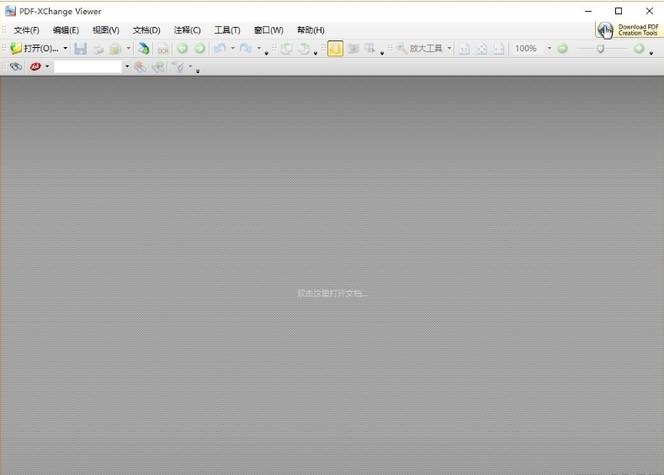
Task: Click the Find Previous icon
Action: click(x=141, y=66)
